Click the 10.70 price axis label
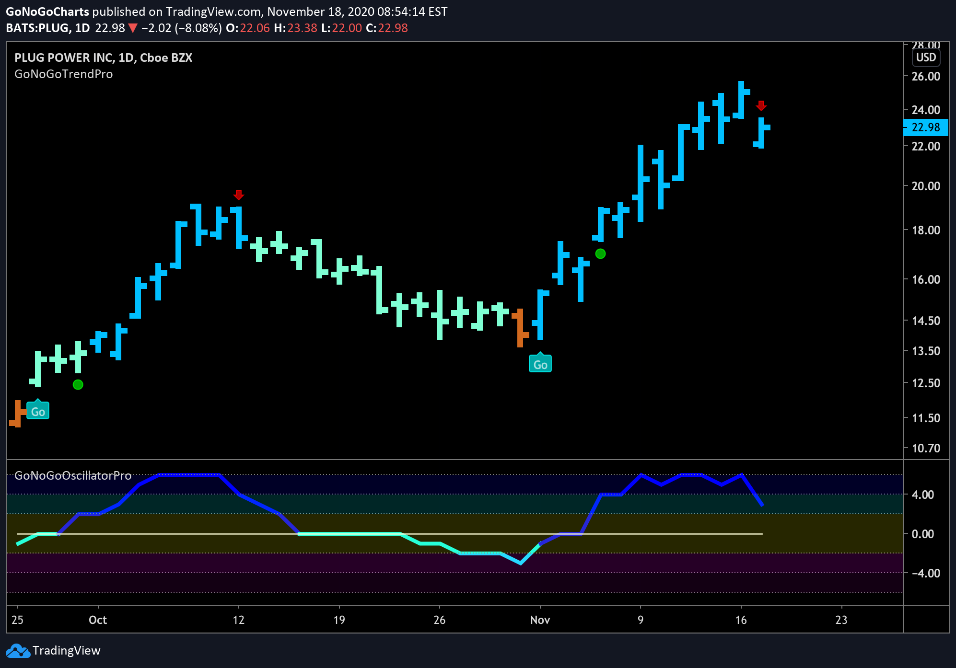 pyautogui.click(x=926, y=448)
